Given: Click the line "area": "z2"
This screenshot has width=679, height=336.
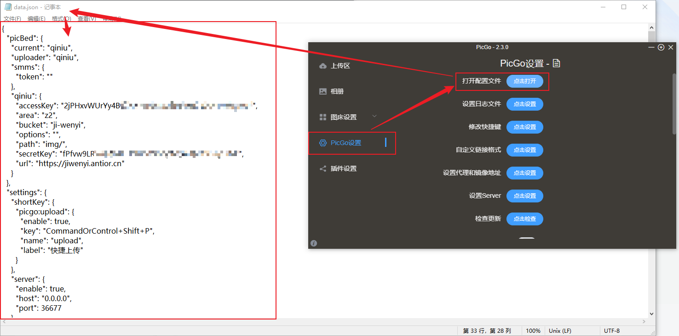Looking at the screenshot, I should (36, 115).
